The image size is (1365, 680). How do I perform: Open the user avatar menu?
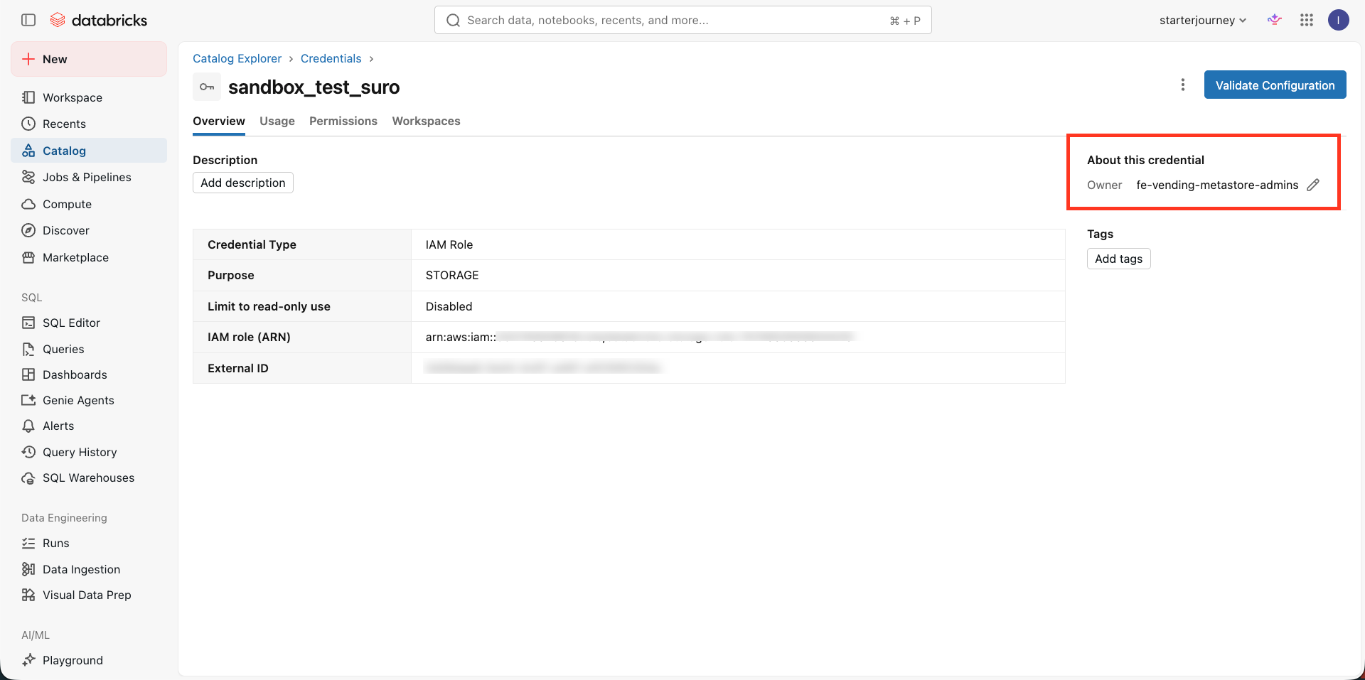tap(1339, 20)
